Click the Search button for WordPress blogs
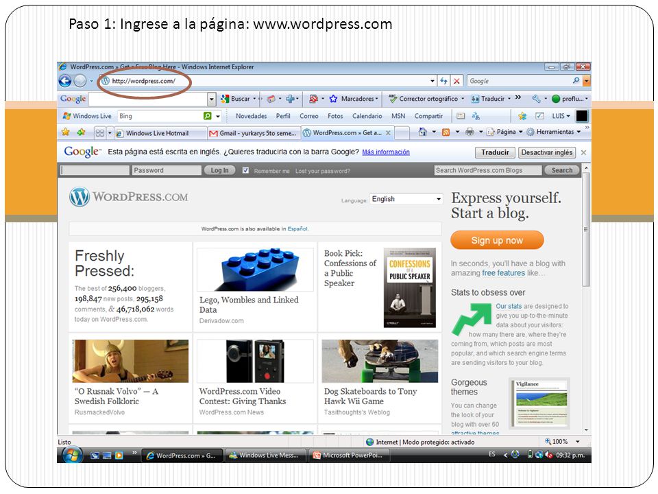Viewport: 658px width, 494px height. (562, 170)
